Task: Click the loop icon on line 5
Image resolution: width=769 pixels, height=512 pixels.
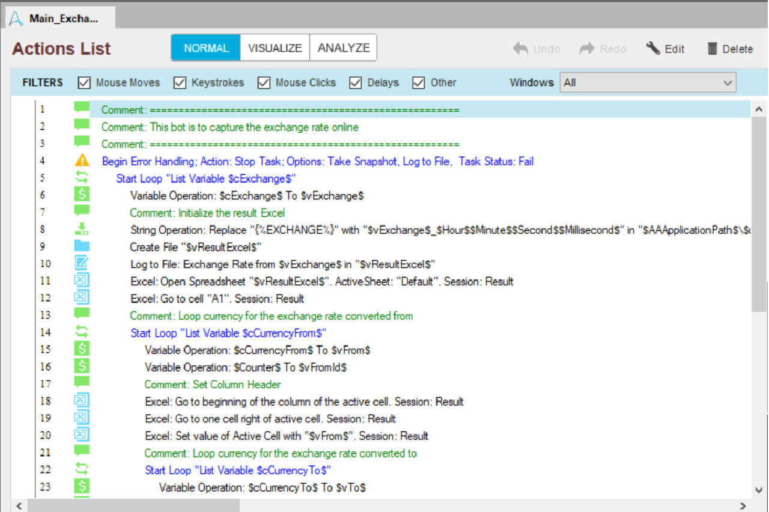Action: pos(82,178)
